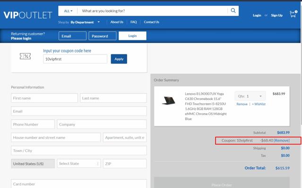Viewport: 302px width, 188px height.
Task: Click the Subtotal value $683.99
Action: tap(283, 133)
